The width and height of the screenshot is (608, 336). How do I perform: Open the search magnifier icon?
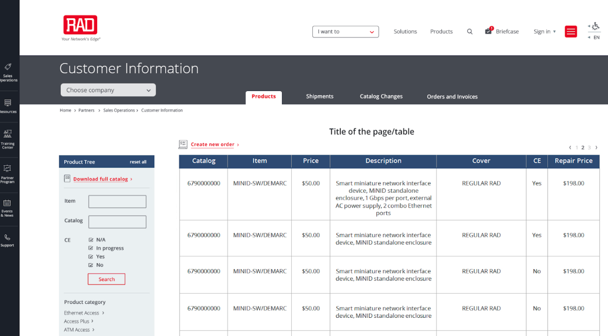coord(470,32)
